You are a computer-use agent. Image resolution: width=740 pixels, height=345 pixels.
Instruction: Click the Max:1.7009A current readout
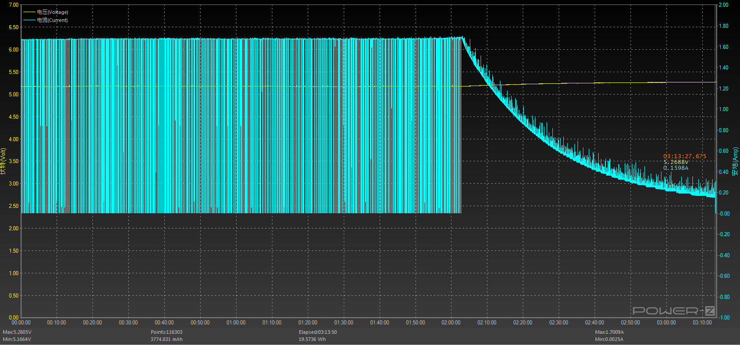click(x=609, y=332)
